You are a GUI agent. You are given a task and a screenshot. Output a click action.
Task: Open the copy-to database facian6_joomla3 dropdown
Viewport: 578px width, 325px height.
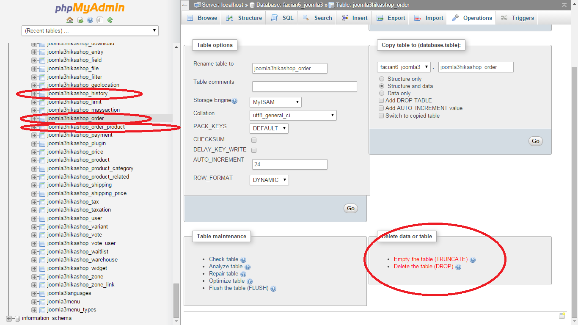tap(404, 67)
